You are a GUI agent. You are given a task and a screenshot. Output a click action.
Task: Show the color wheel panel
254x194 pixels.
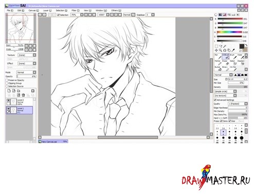[216, 15]
